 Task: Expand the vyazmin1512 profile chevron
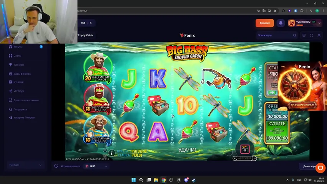[x=319, y=23]
